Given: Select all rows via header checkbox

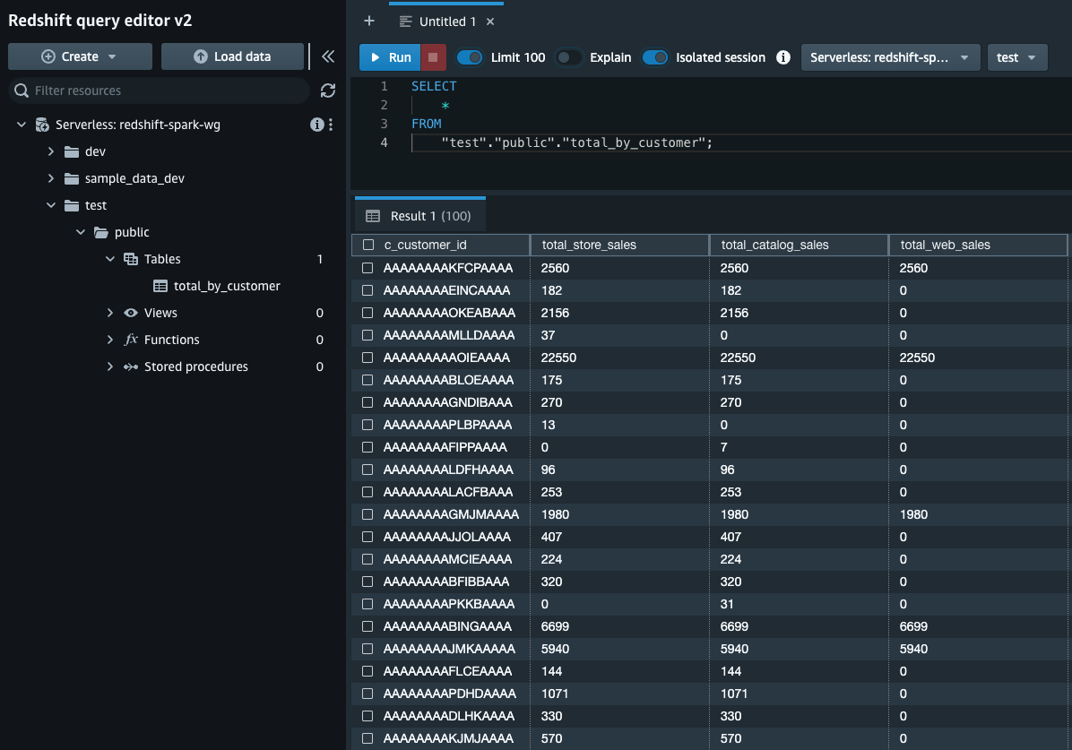Looking at the screenshot, I should 368,245.
